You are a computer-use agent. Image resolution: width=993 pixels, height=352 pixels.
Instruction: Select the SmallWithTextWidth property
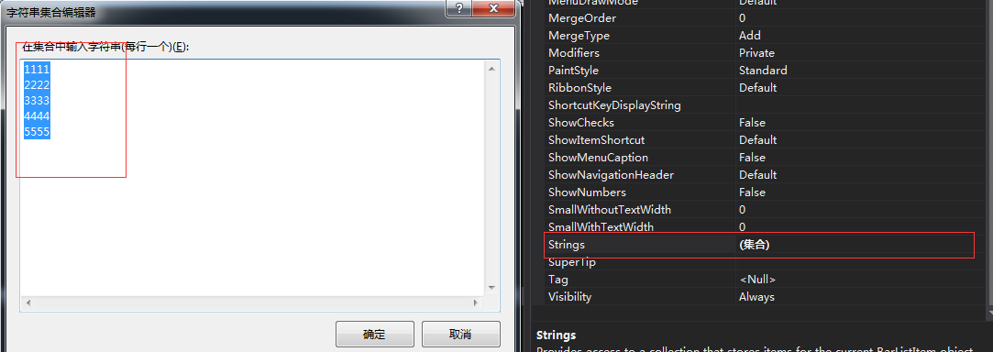pyautogui.click(x=601, y=227)
